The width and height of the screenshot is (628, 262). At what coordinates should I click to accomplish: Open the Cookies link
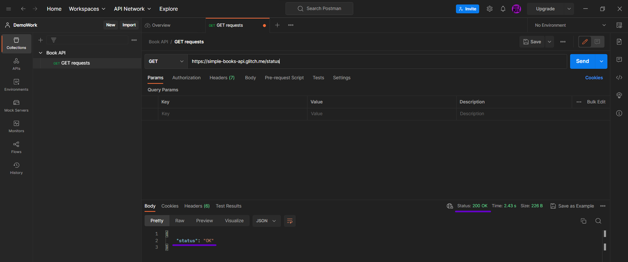point(594,78)
